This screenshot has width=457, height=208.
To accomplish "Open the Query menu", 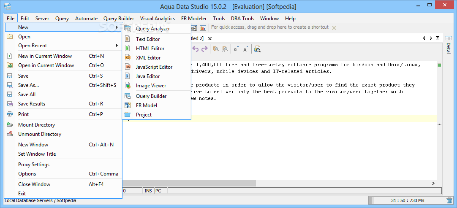I will [x=62, y=19].
